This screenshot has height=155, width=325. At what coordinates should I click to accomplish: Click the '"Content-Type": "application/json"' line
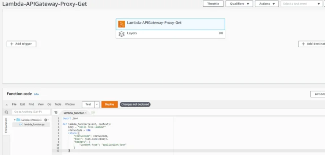pyautogui.click(x=103, y=145)
